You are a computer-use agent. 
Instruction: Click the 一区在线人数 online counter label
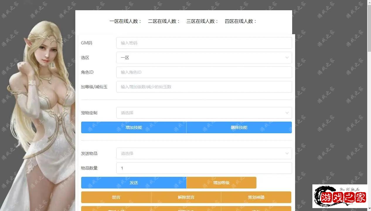tap(125, 21)
